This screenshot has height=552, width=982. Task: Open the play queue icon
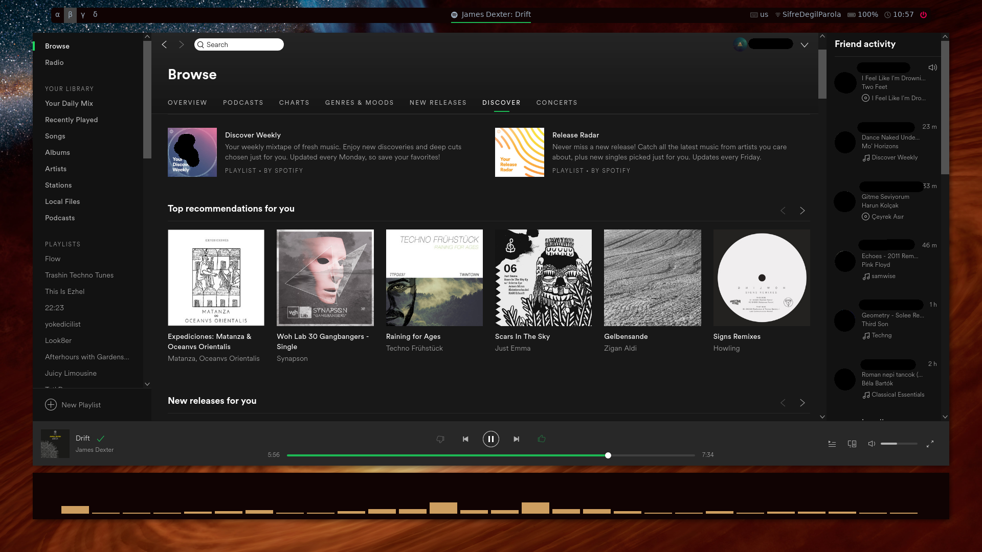pyautogui.click(x=832, y=444)
